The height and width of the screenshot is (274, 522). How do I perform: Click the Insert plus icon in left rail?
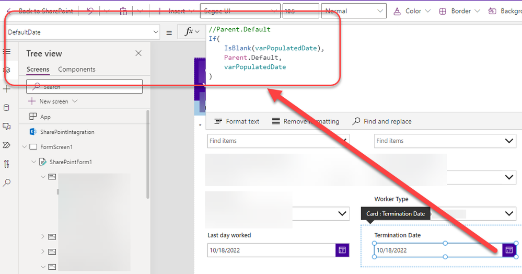7,89
